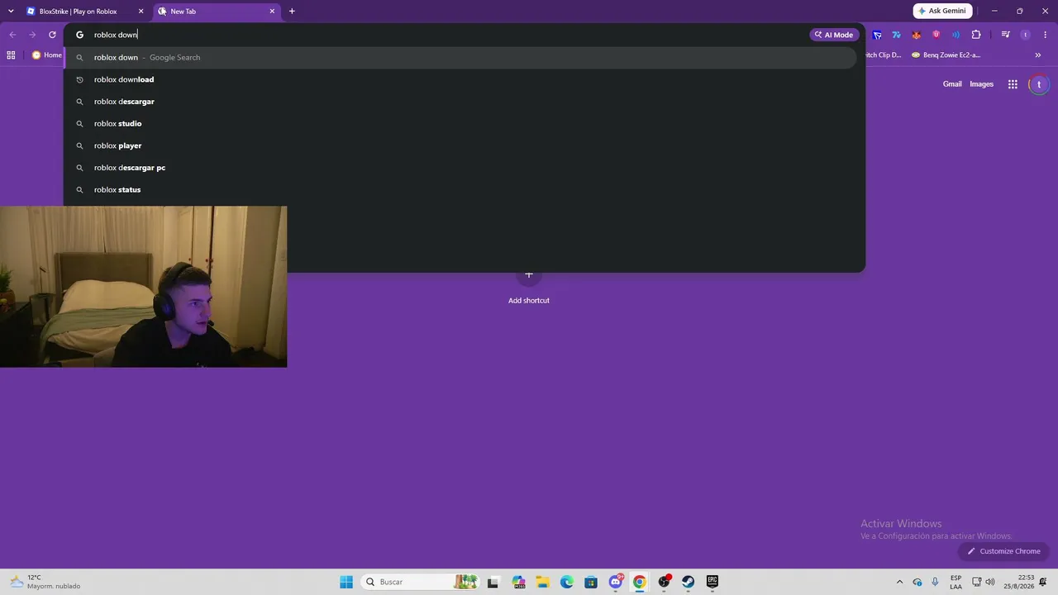Go forward to the next page
This screenshot has height=595, width=1058.
click(32, 35)
